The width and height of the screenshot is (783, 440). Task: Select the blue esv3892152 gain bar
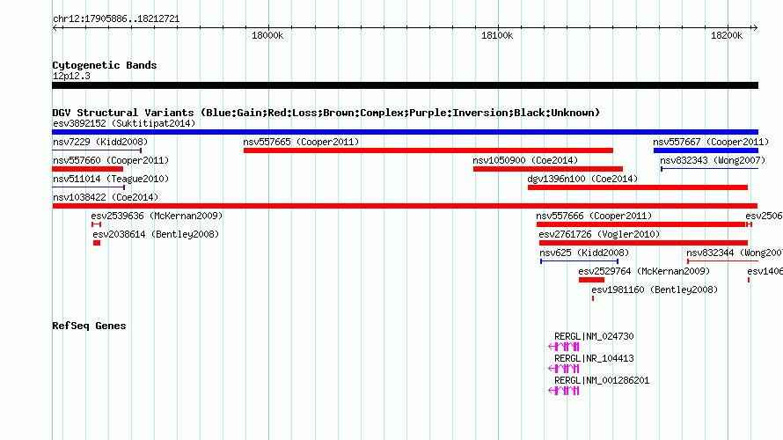(x=405, y=132)
